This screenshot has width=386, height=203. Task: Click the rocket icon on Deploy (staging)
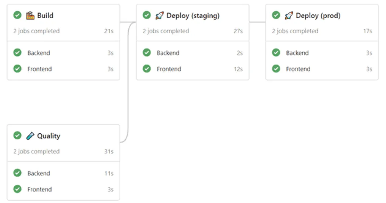click(160, 16)
